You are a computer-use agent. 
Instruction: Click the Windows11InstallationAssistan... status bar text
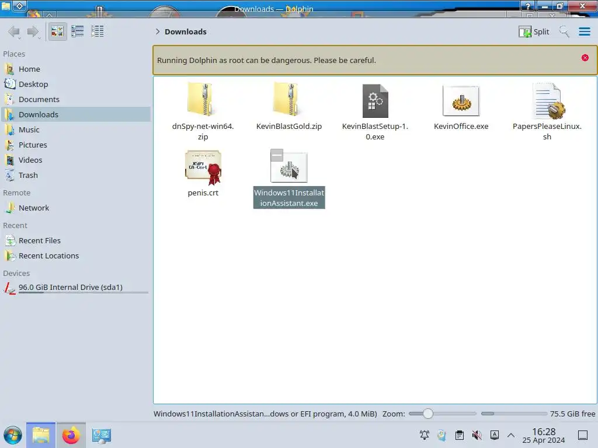click(265, 414)
